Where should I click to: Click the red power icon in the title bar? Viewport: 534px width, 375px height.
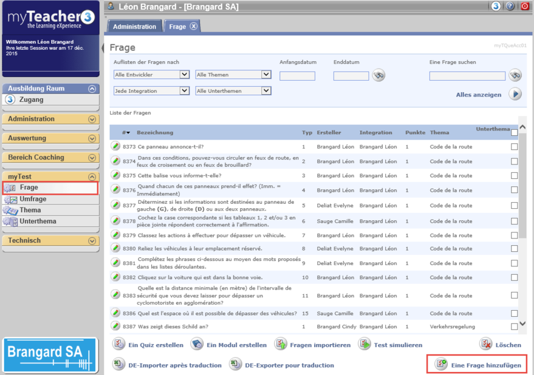(x=524, y=7)
